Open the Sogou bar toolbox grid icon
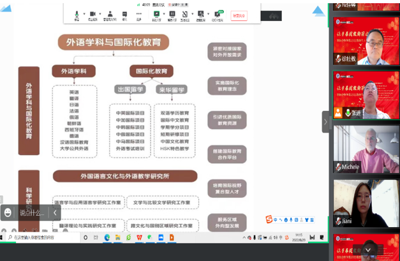The width and height of the screenshot is (400, 261). point(312,220)
